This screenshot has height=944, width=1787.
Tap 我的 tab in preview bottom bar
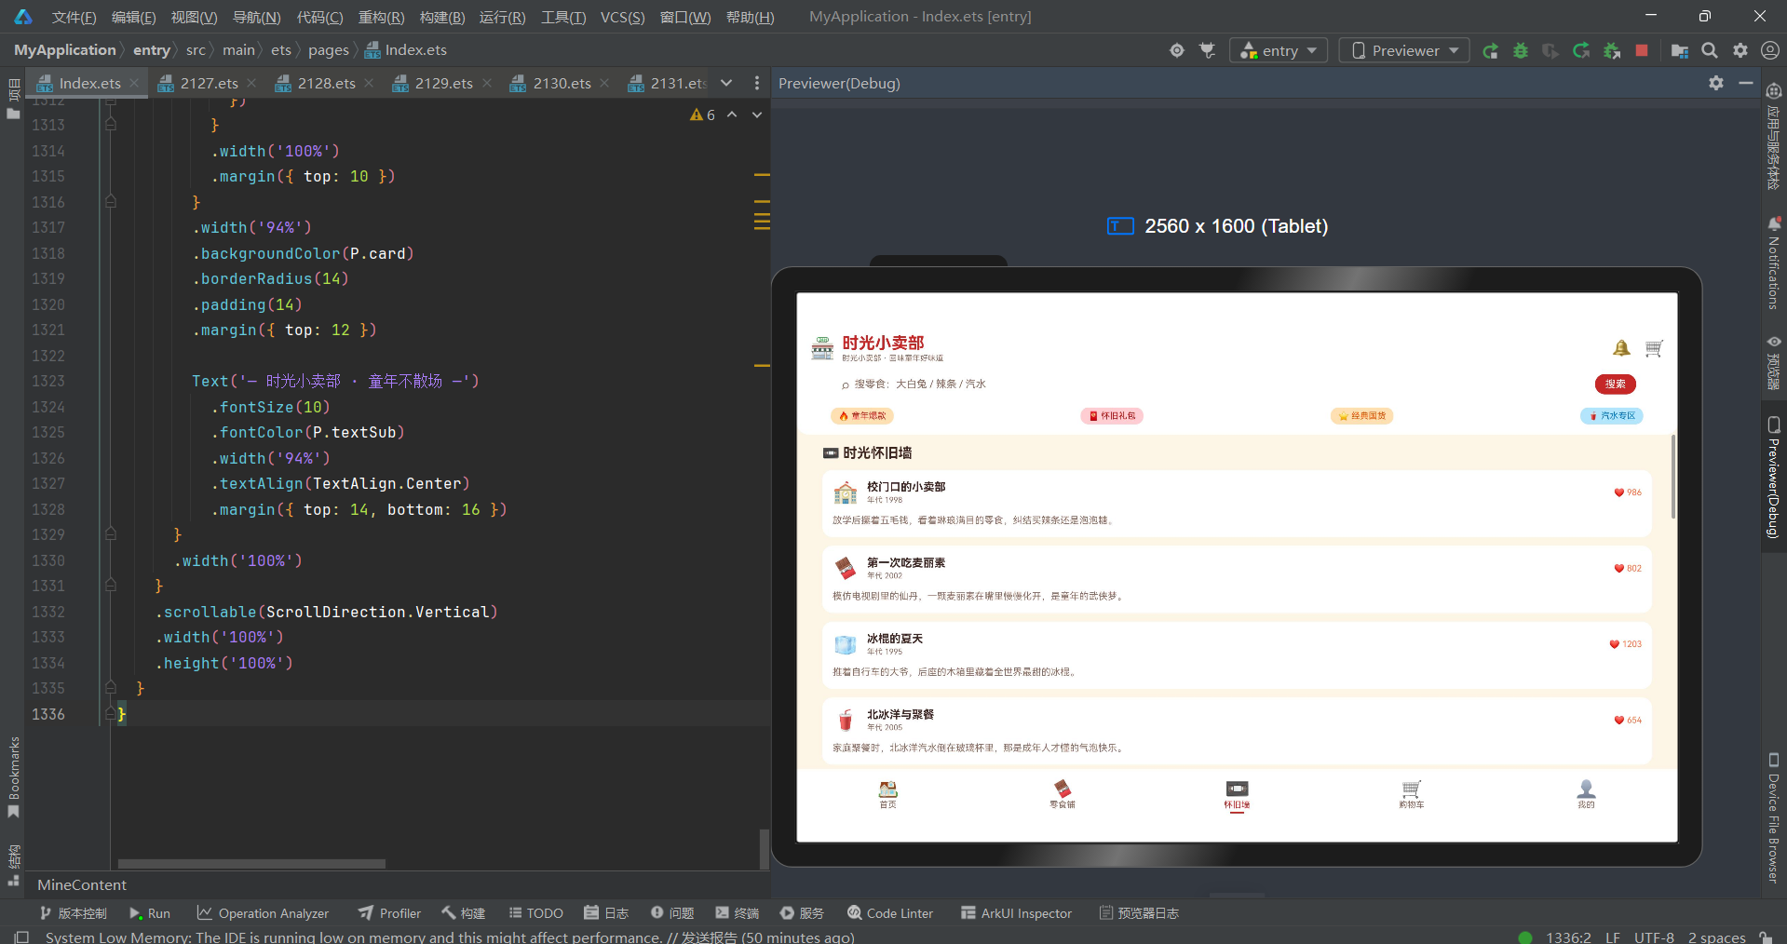pyautogui.click(x=1586, y=794)
